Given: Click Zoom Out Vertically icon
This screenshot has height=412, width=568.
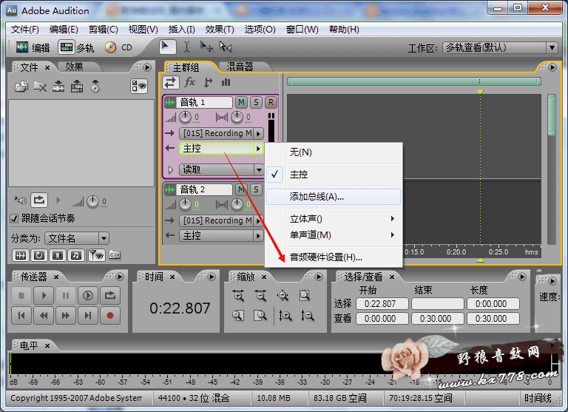Looking at the screenshot, I should pyautogui.click(x=307, y=316).
